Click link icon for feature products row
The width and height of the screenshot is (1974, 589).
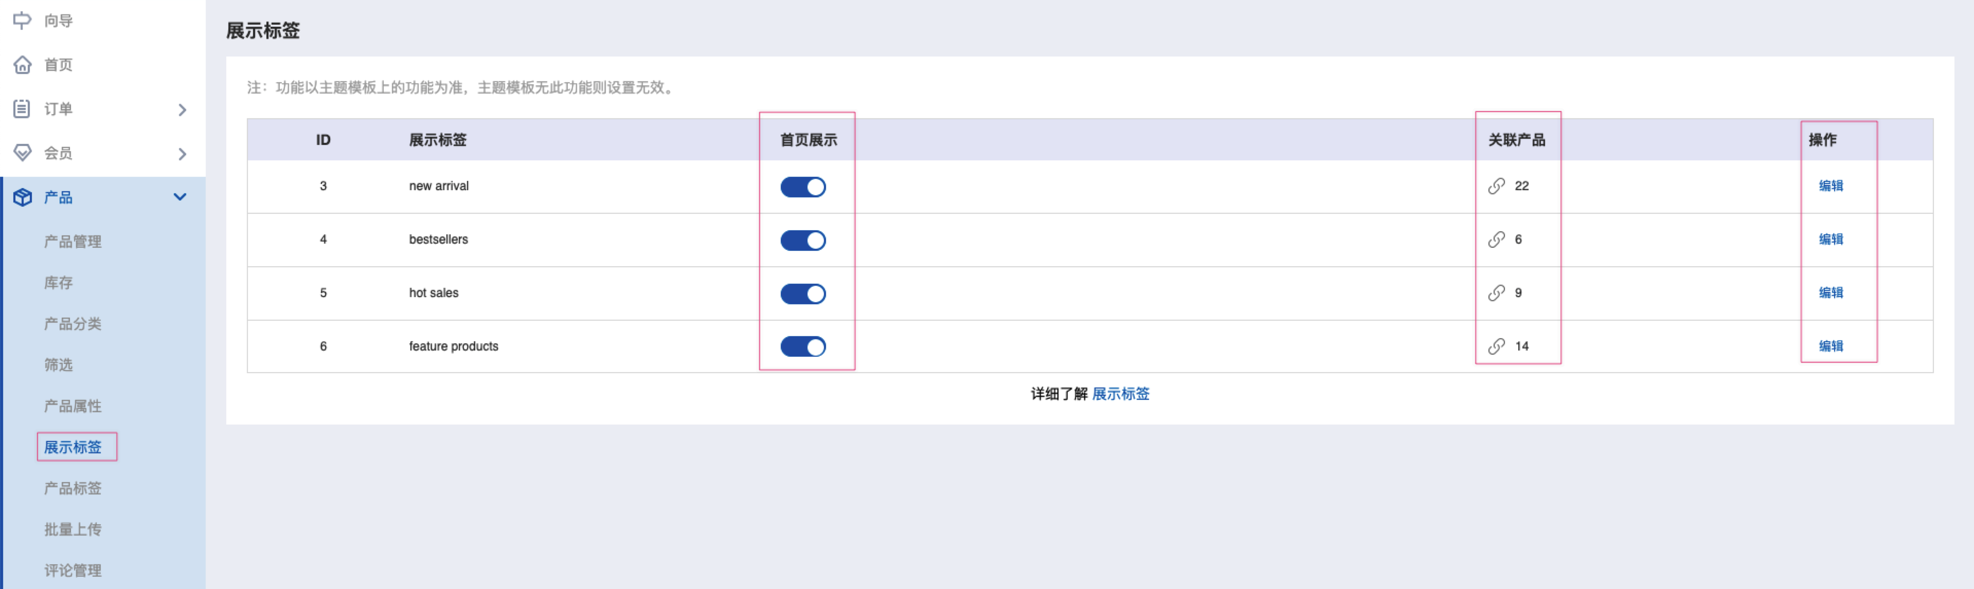click(x=1496, y=346)
